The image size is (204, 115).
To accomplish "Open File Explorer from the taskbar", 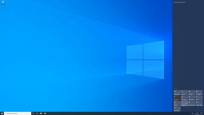I will [x=41, y=113].
